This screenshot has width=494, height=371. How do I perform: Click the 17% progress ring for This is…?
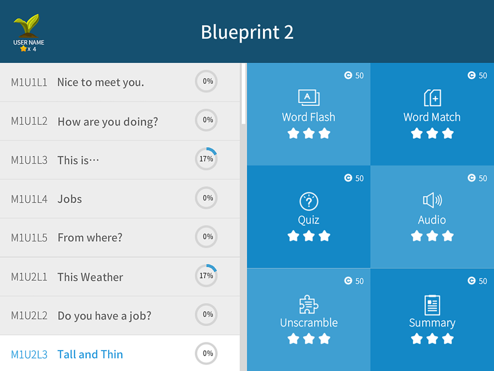pos(206,159)
